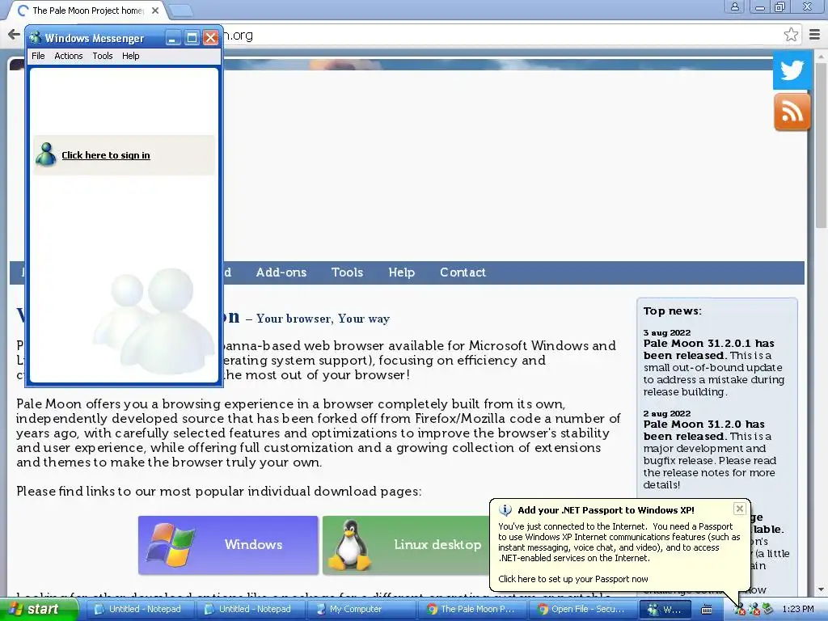Close the Pale Moon browser tab
Screen dimensions: 828x621
tap(155, 11)
